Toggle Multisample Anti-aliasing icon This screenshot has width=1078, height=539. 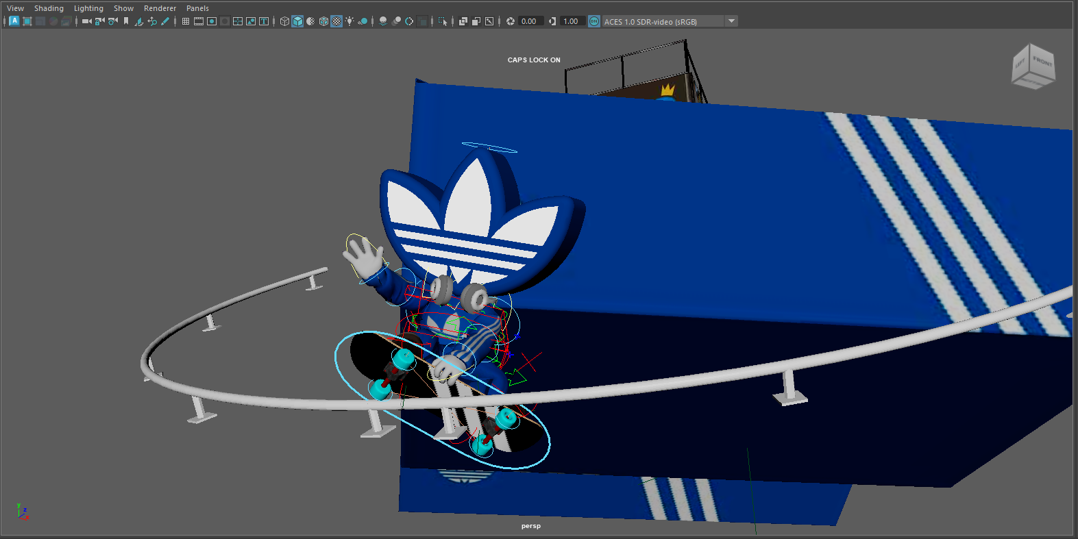(409, 21)
